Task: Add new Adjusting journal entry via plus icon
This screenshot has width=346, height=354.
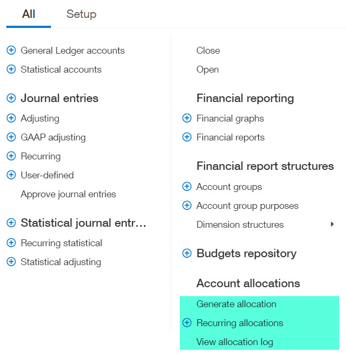Action: point(11,118)
